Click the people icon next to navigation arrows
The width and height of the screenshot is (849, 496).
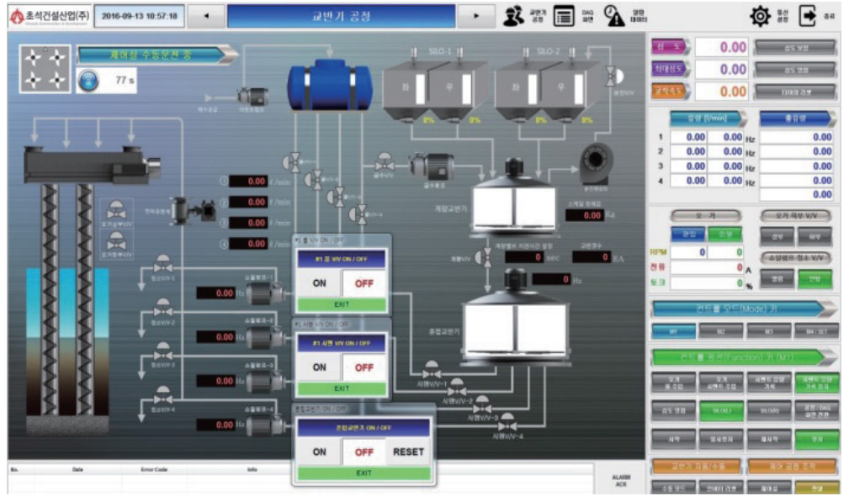coord(513,16)
